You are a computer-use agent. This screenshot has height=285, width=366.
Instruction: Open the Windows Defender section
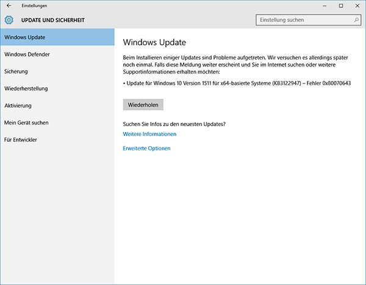(27, 55)
